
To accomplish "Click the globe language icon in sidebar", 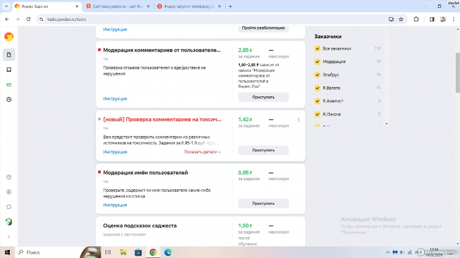I will 9,222.
